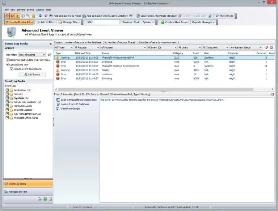Collapse the Event Log Books panel chevron
This screenshot has width=278, height=211.
[51, 44]
